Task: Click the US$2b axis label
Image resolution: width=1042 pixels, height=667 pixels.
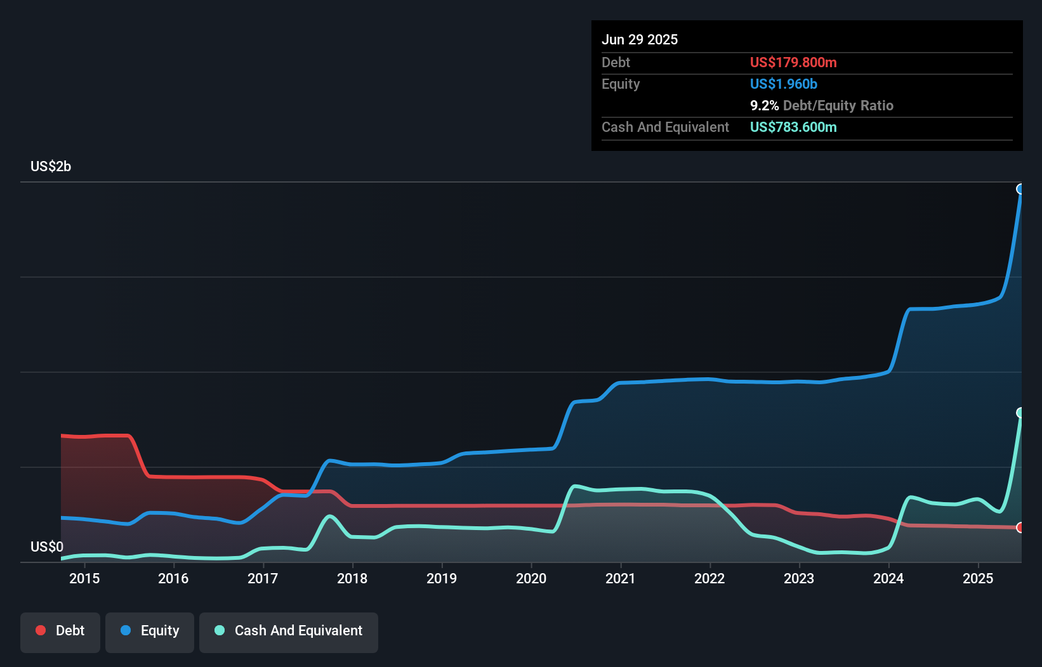Action: click(51, 166)
